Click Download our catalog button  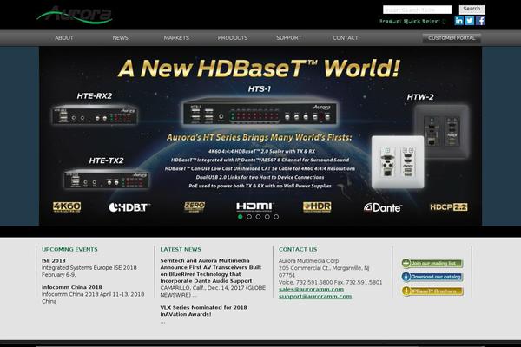[432, 277]
